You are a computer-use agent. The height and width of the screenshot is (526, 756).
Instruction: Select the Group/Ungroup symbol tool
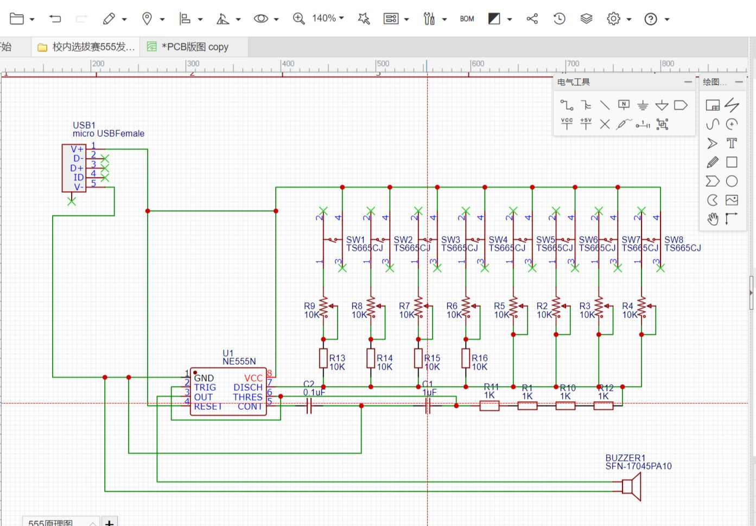[662, 124]
